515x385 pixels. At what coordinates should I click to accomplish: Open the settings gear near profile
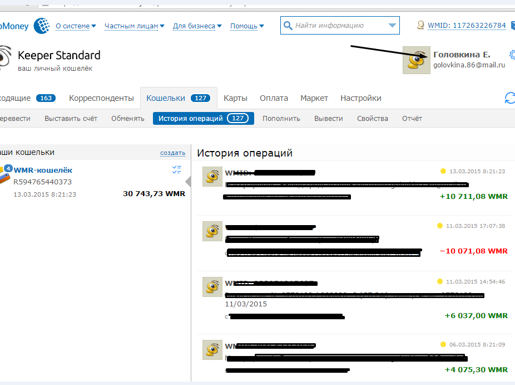point(512,55)
